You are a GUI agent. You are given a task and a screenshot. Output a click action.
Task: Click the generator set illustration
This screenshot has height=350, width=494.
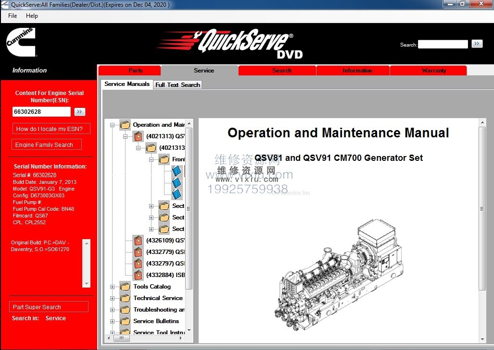tap(339, 275)
